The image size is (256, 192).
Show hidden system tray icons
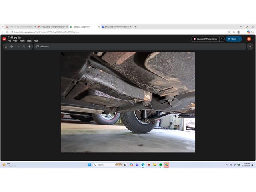(227, 165)
